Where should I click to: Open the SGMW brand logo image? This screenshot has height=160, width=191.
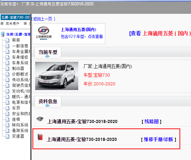(44, 33)
